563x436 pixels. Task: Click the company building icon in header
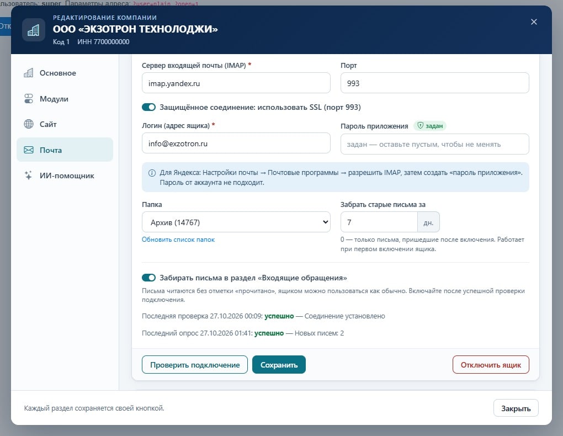(x=33, y=30)
